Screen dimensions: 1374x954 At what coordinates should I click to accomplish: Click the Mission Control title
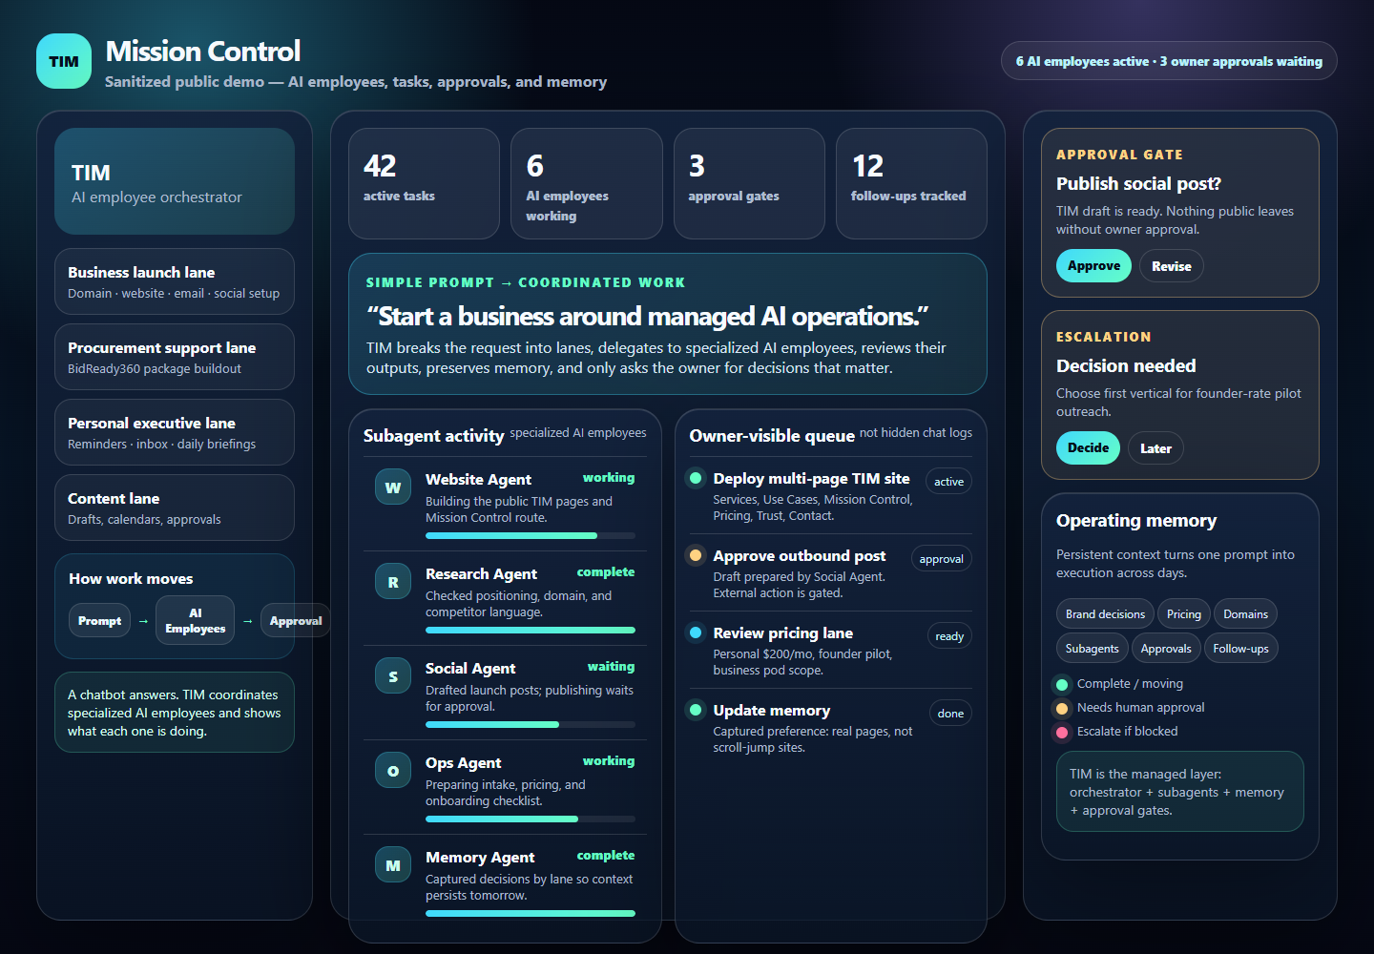203,51
